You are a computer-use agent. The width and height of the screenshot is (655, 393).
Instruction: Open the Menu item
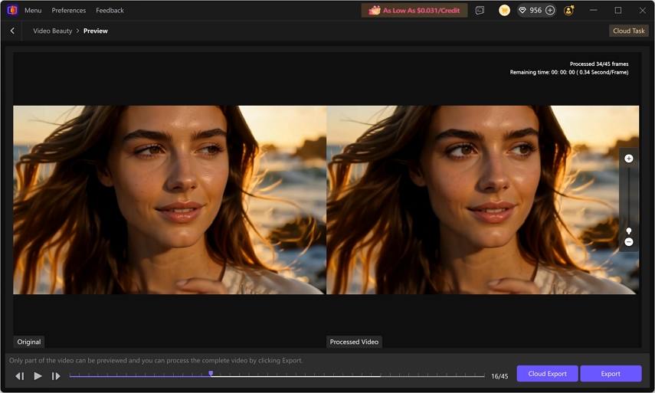pyautogui.click(x=33, y=11)
